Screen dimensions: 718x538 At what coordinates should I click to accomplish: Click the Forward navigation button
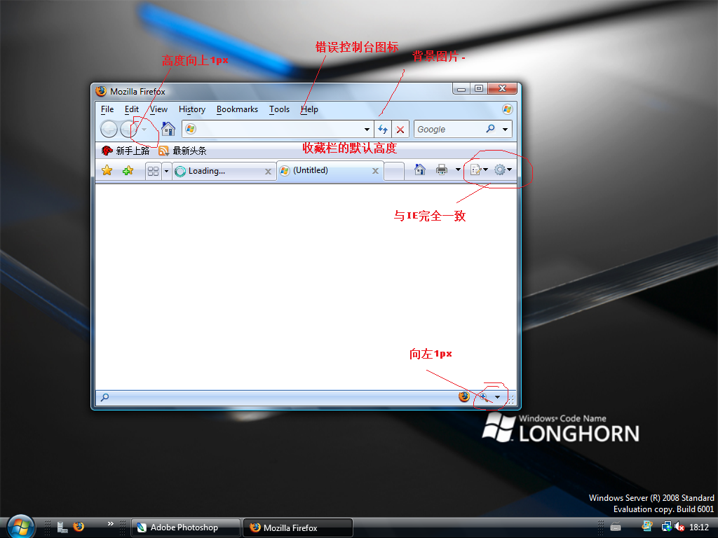pyautogui.click(x=129, y=130)
